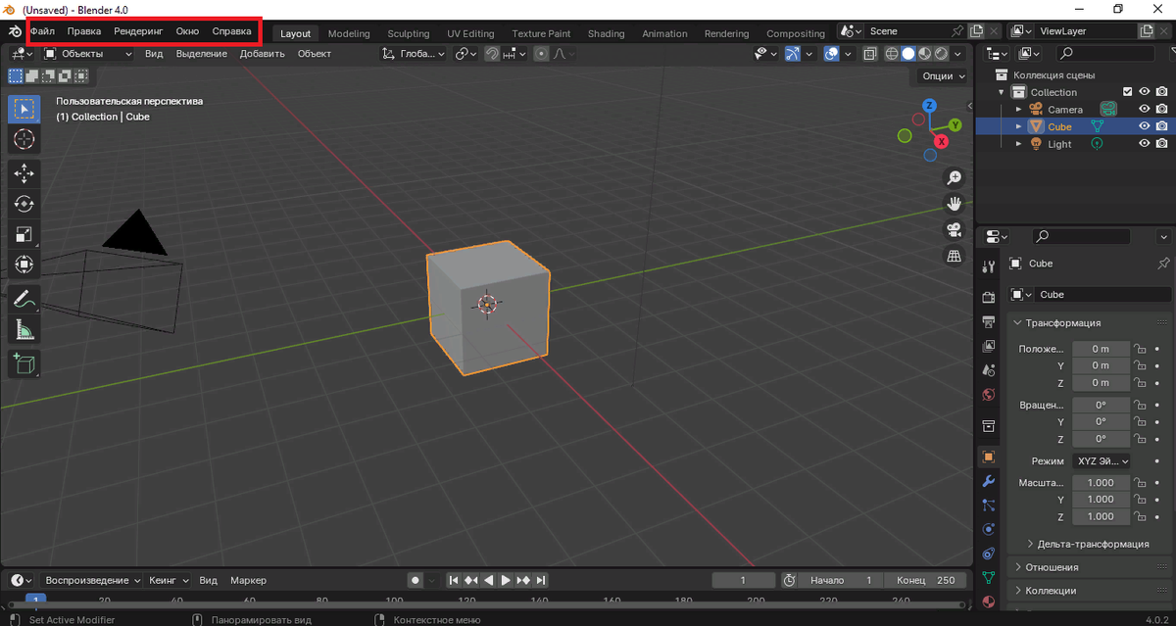This screenshot has height=626, width=1176.
Task: Expand the Light item in outliner
Action: tap(1019, 144)
